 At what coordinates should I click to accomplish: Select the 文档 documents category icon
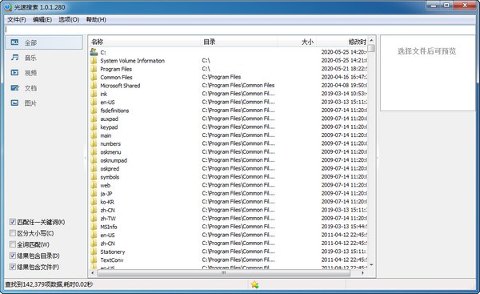[14, 88]
